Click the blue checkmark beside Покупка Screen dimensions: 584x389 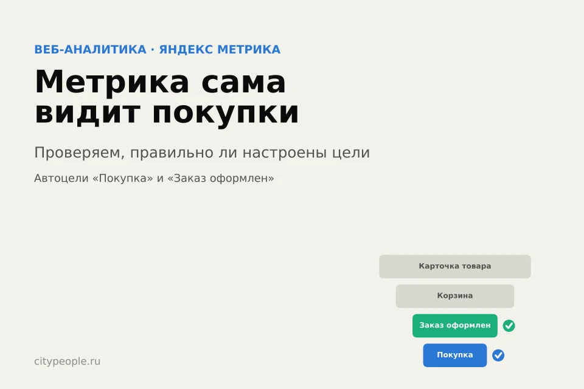coord(498,355)
